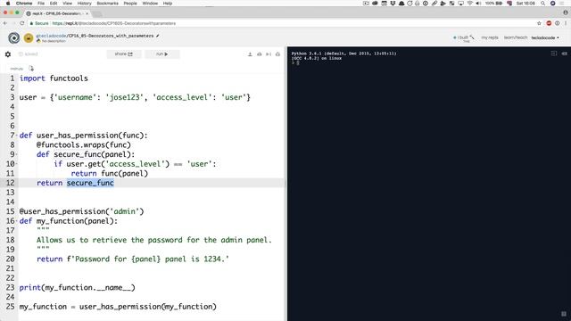Click the console fullscreen icon
571x321 pixels.
tap(554, 53)
